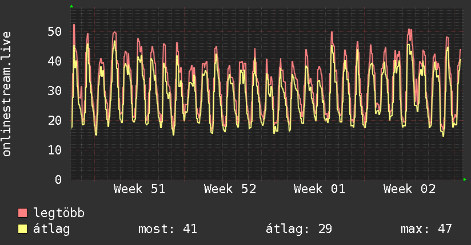Click the y-axis value 20
The width and height of the screenshot is (471, 245).
tap(55, 120)
